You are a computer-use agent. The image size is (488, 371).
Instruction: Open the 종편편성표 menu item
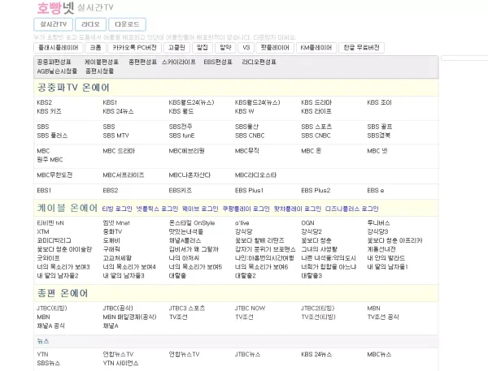click(142, 62)
